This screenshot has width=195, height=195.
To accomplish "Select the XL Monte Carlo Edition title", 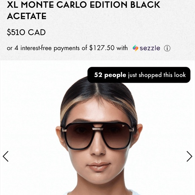I will click(83, 10).
